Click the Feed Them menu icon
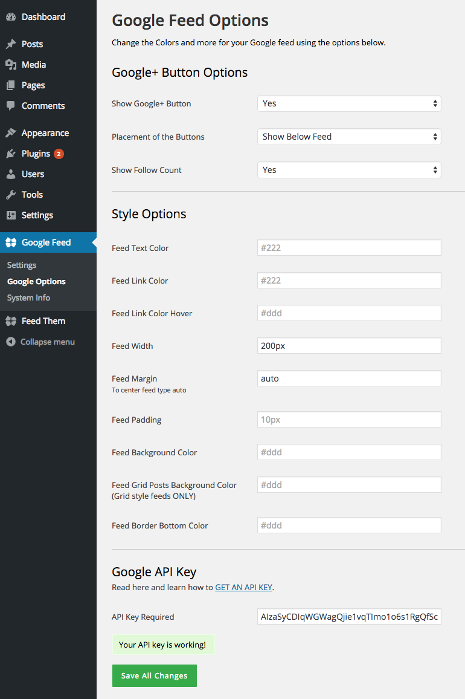Screen dimensions: 465x699 (11, 321)
